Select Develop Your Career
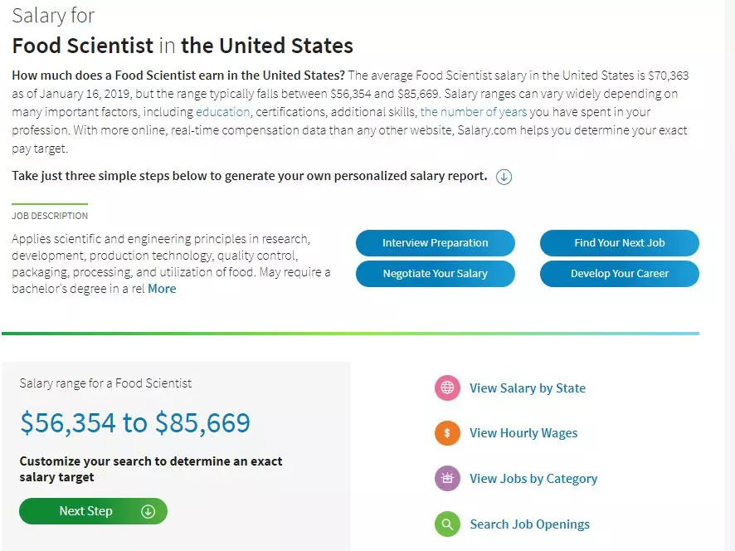The width and height of the screenshot is (735, 551). 619,274
